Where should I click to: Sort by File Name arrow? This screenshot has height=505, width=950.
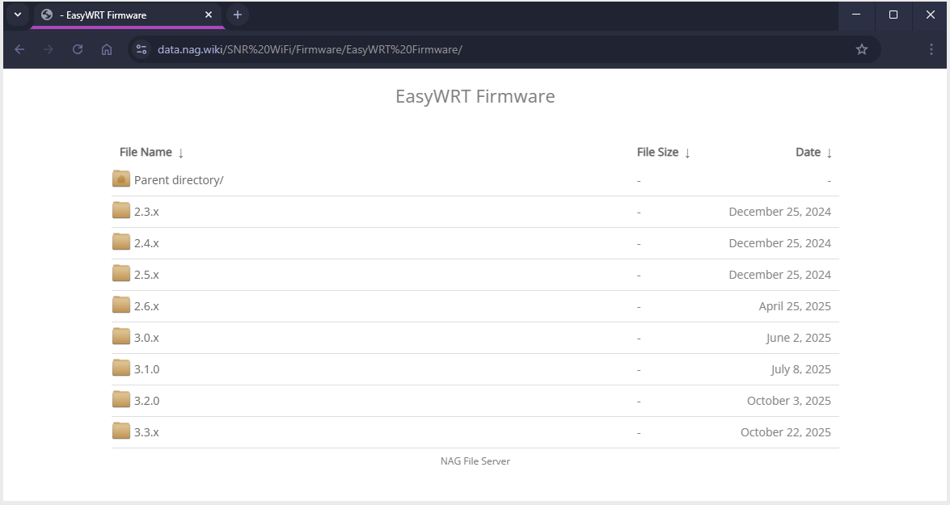181,153
